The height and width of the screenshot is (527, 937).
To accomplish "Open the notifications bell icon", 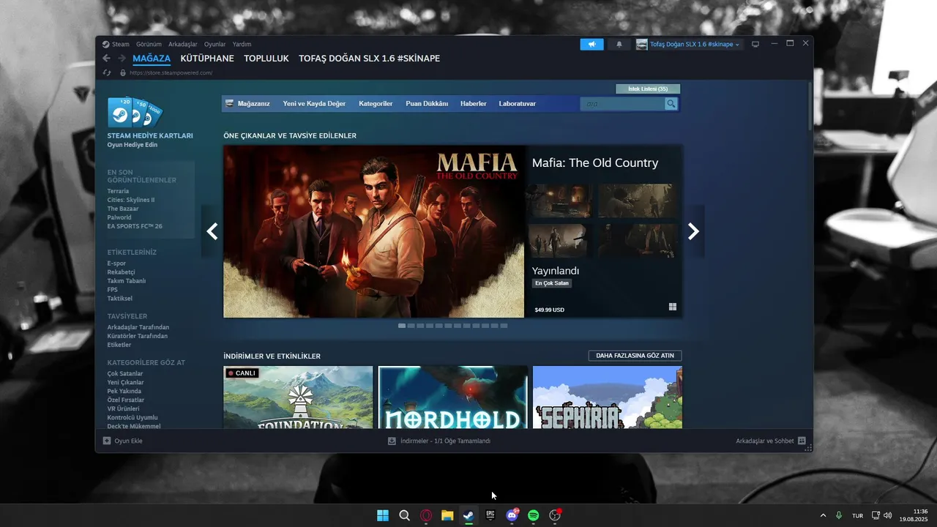I will coord(619,45).
